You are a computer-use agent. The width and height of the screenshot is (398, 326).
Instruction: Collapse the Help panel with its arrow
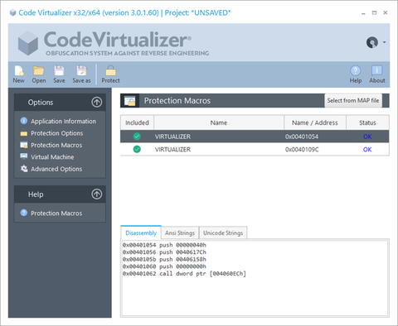(x=97, y=194)
